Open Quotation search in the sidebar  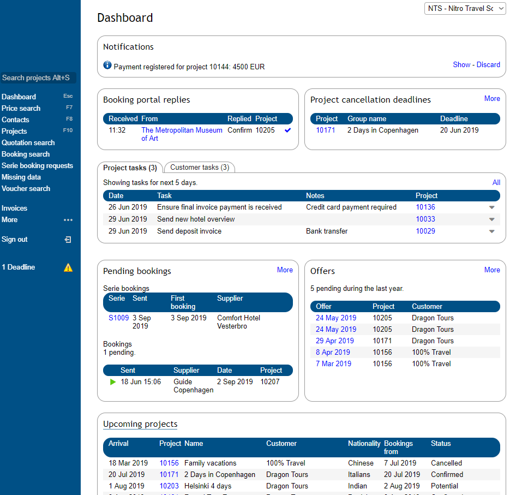(28, 142)
